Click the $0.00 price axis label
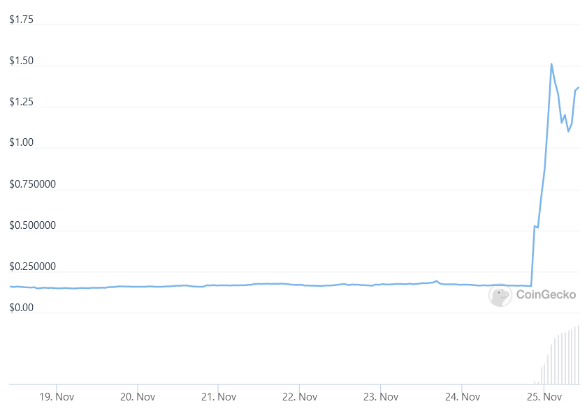587x420 pixels. tap(22, 308)
